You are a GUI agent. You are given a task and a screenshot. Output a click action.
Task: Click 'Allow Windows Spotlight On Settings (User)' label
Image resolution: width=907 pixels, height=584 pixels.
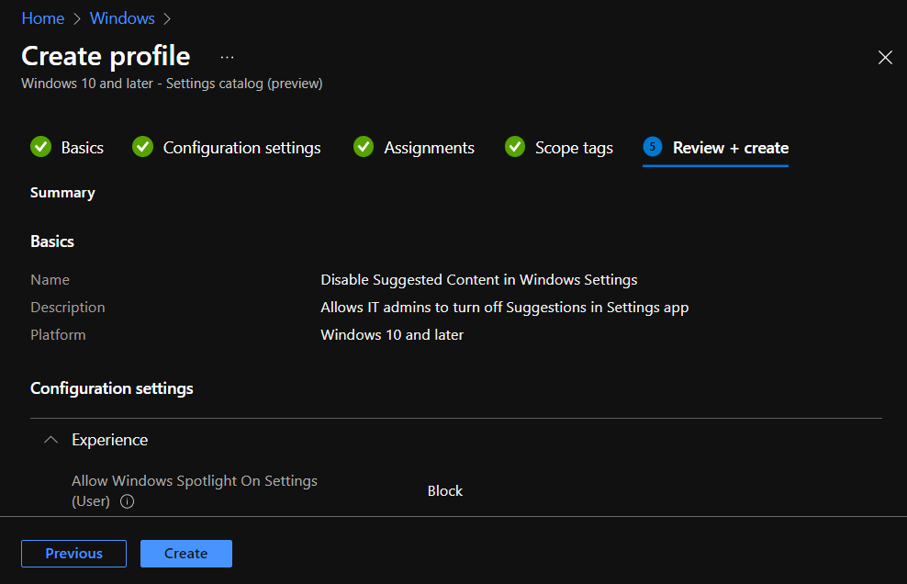coord(195,491)
